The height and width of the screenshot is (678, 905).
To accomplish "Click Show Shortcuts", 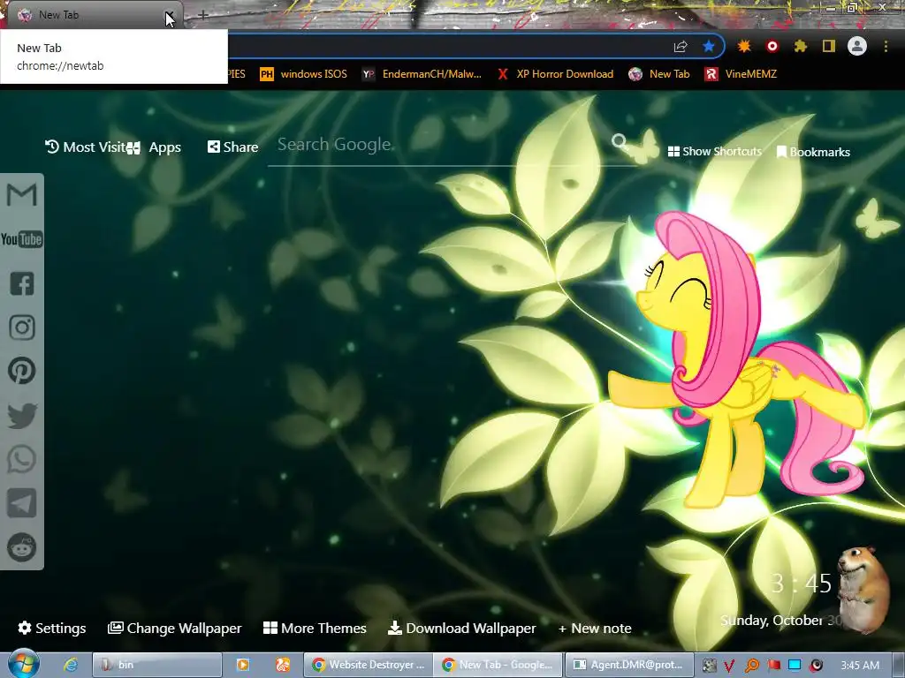I will pyautogui.click(x=714, y=152).
